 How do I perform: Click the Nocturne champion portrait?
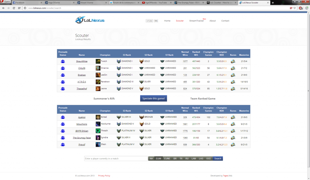[98, 124]
